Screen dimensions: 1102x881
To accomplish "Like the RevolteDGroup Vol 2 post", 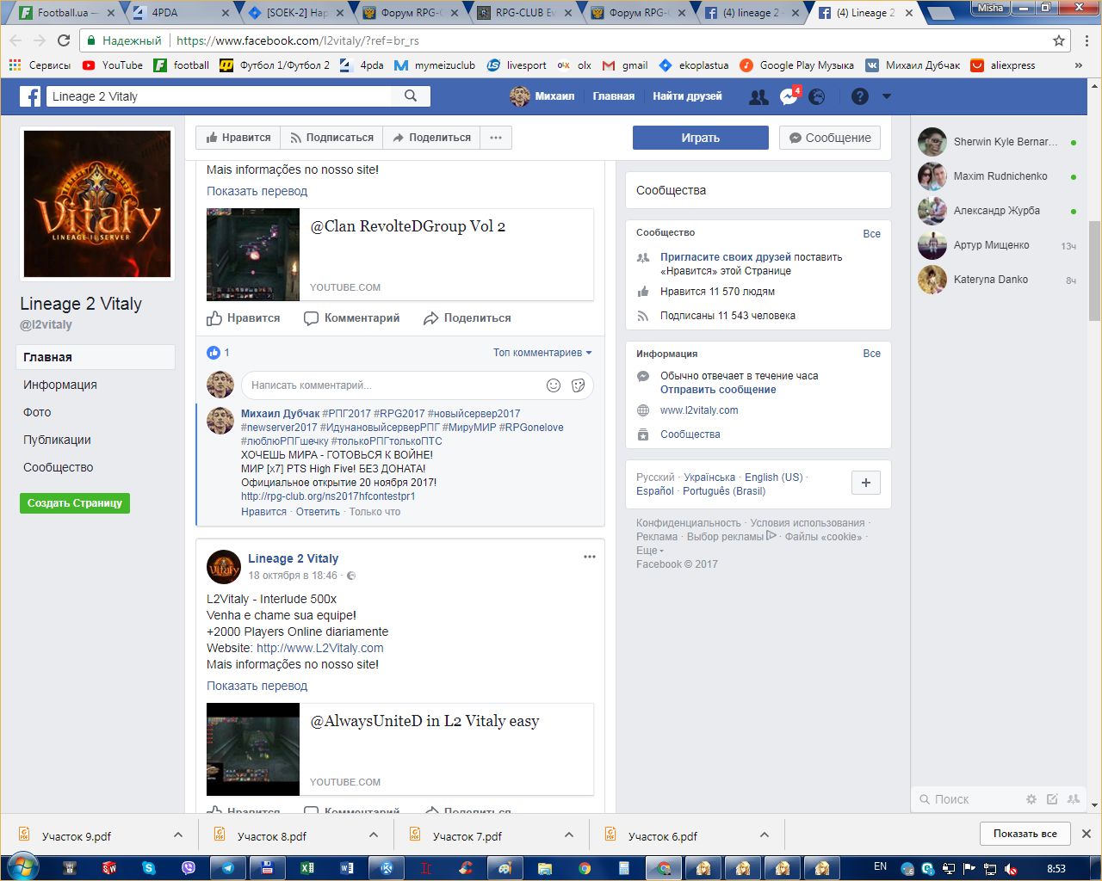I will tap(244, 318).
